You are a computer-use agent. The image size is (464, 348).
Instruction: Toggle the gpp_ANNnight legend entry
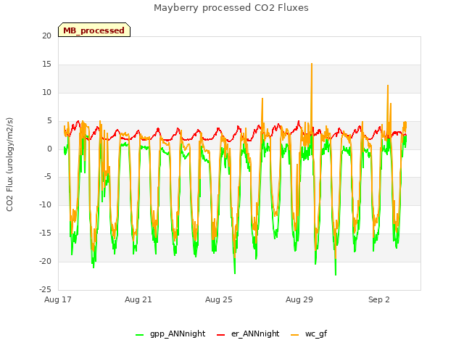(170, 333)
